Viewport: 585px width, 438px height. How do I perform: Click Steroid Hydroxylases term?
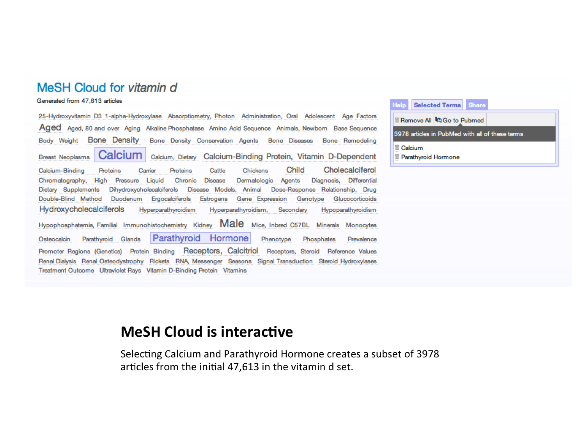[x=347, y=261]
